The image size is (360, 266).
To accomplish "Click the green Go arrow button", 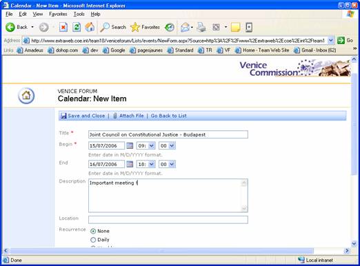I will tap(341, 41).
